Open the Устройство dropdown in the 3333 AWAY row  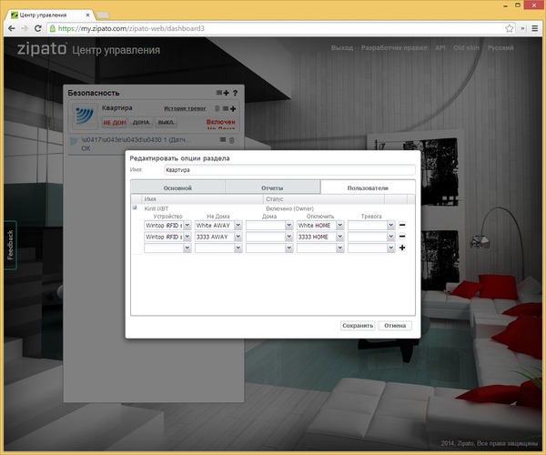pos(187,237)
